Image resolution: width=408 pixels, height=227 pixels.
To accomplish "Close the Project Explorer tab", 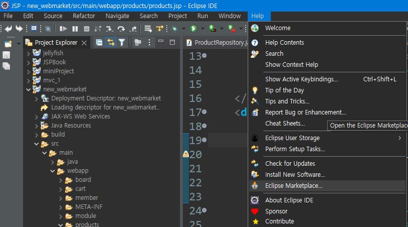I will coord(84,43).
